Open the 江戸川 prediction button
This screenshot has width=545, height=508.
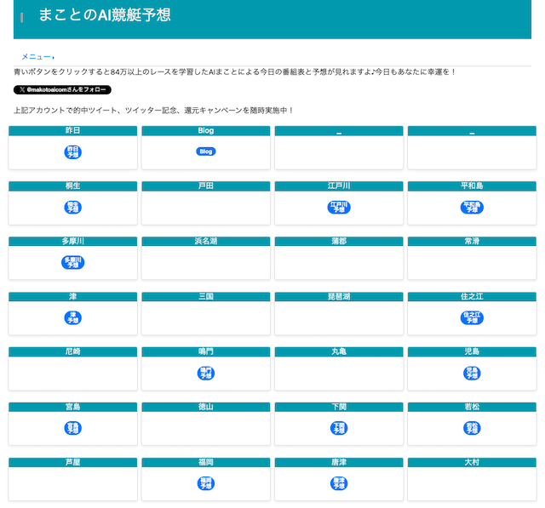click(x=339, y=208)
